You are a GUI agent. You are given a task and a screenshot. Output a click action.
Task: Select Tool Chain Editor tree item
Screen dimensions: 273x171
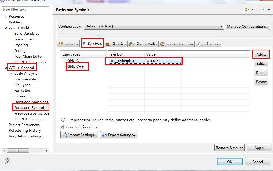tap(28, 56)
